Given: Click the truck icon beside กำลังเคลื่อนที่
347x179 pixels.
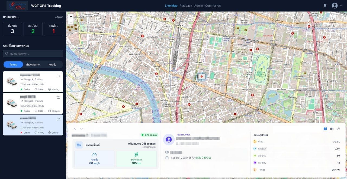Looking at the screenshot, I should [79, 145].
